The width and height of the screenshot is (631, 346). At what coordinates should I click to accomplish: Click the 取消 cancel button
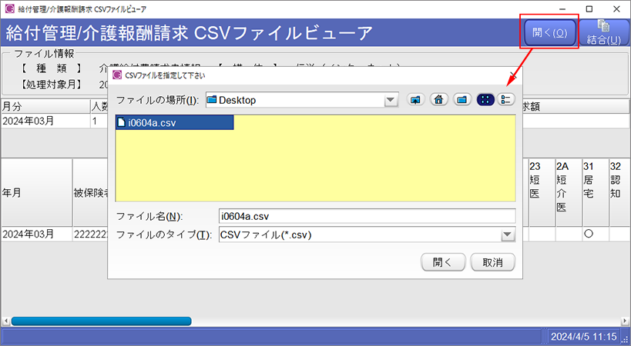coord(492,262)
